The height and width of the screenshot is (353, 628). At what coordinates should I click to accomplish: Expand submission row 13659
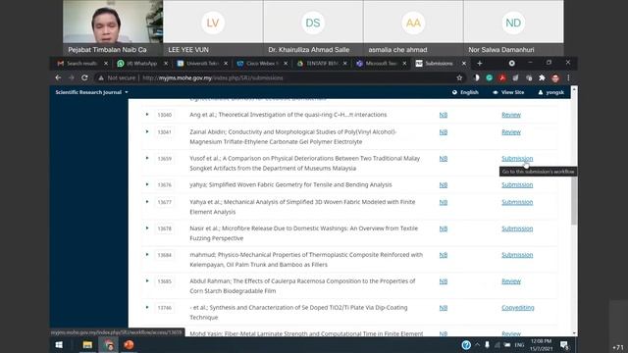[147, 158]
